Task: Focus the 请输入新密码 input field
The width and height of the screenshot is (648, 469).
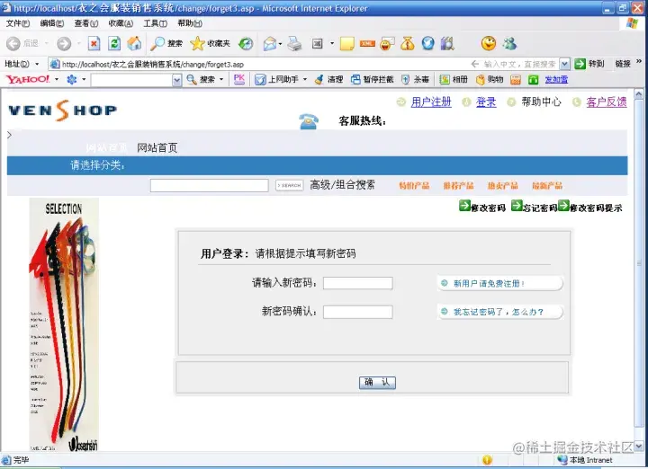Action: tap(358, 283)
